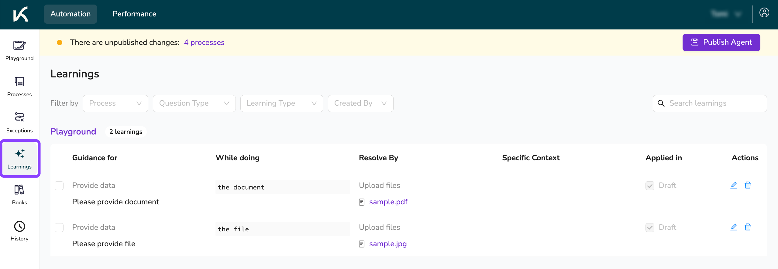778x269 pixels.
Task: Toggle Draft checkbox for sample.pdf row
Action: (650, 186)
